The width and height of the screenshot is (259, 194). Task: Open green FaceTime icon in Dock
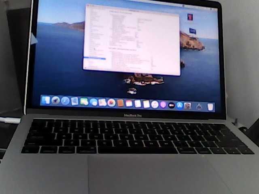(x=84, y=101)
